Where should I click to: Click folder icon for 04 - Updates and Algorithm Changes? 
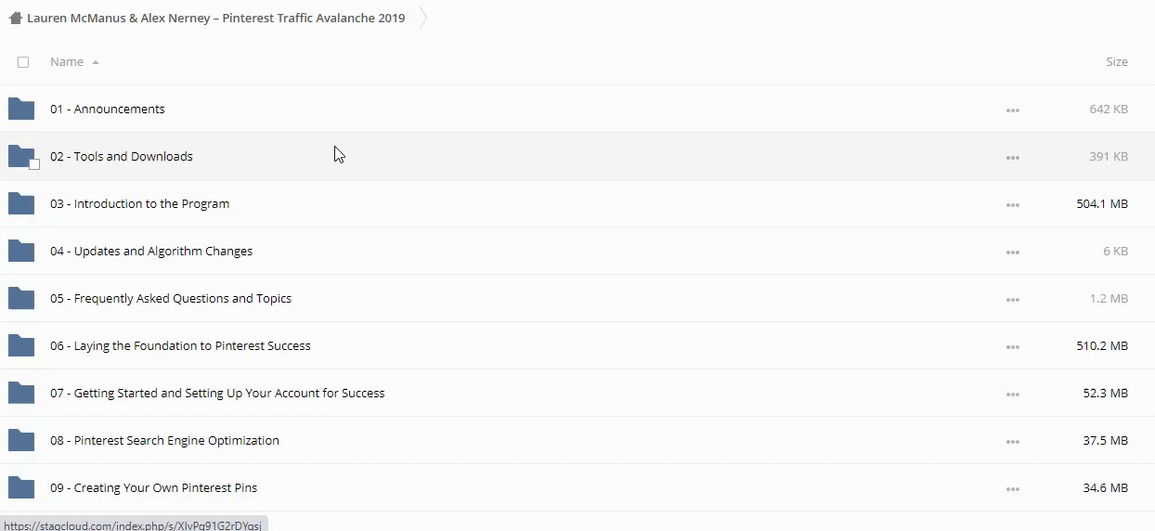coord(21,251)
